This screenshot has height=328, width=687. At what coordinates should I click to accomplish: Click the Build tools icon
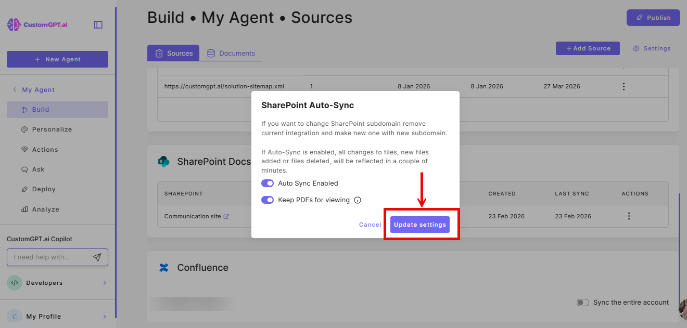point(24,110)
